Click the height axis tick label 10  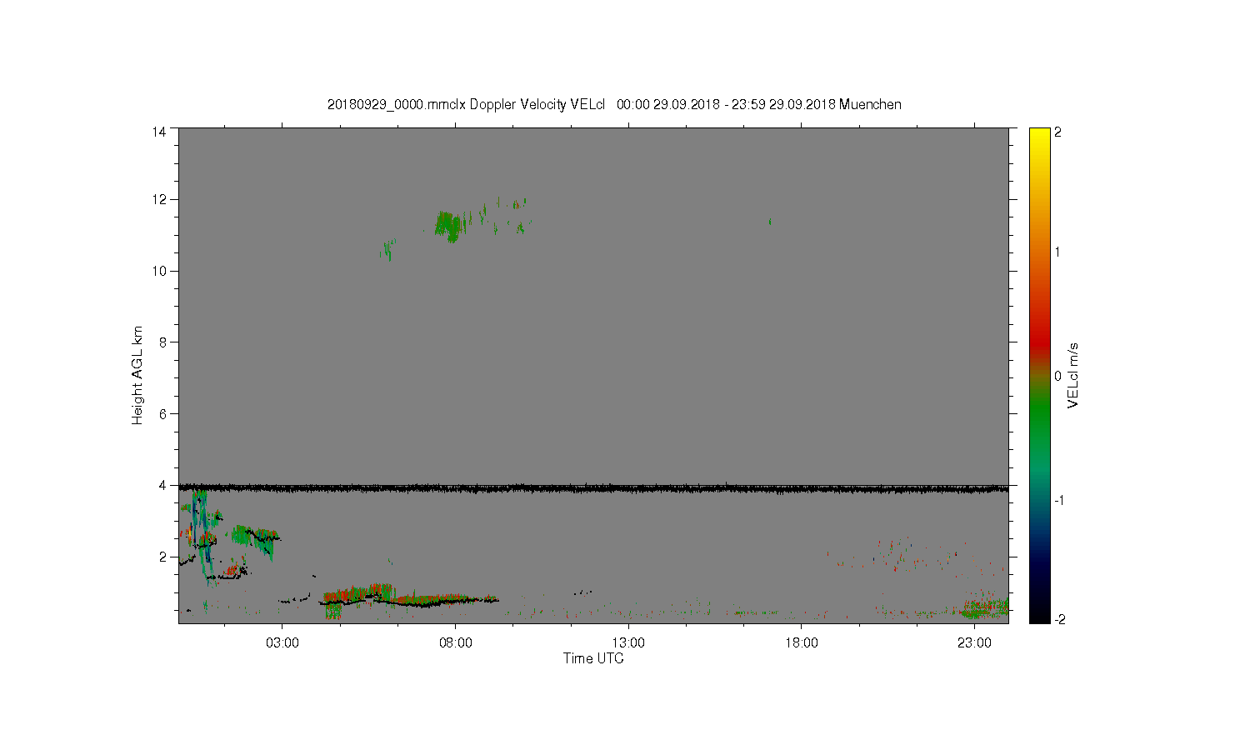(159, 271)
